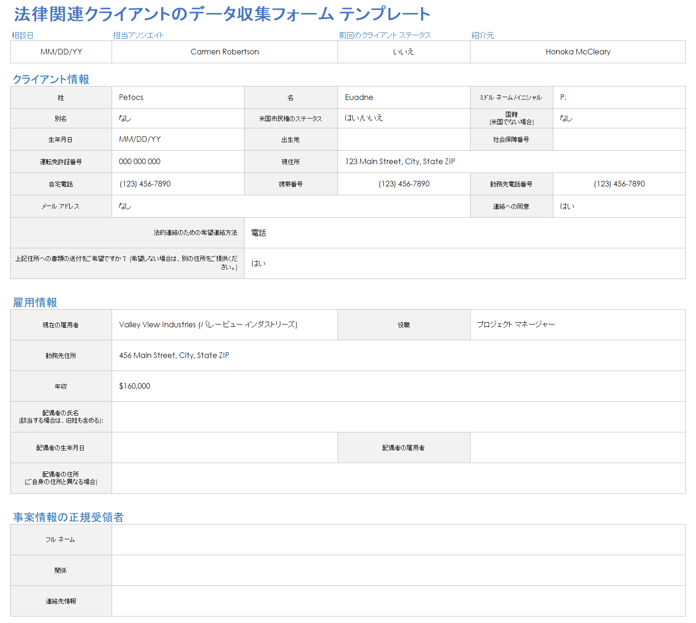Click the プロジェクト マネージャー job title cell
This screenshot has width=696, height=623.
[x=578, y=325]
